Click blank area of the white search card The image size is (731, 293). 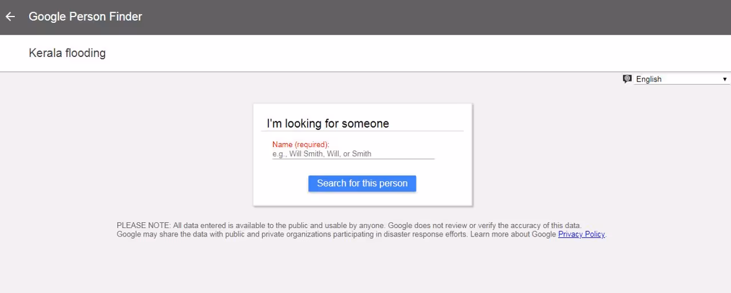tap(445, 171)
